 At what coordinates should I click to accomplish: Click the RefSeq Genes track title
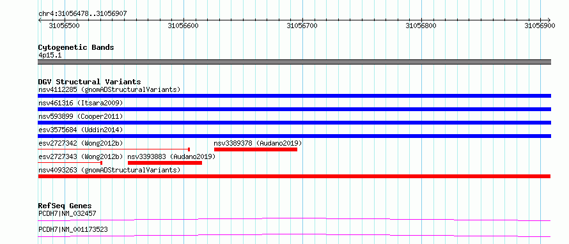pos(65,206)
